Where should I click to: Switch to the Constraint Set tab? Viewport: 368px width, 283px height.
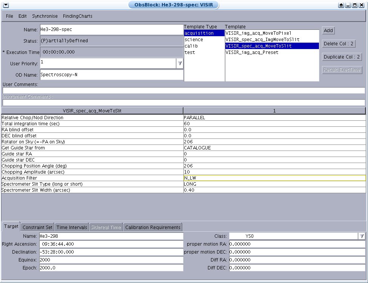[37, 228]
